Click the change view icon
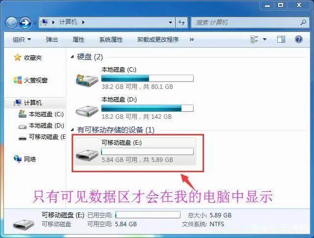Image resolution: width=314 pixels, height=238 pixels. [x=254, y=39]
